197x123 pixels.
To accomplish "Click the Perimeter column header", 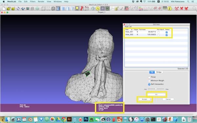I will [142, 30].
